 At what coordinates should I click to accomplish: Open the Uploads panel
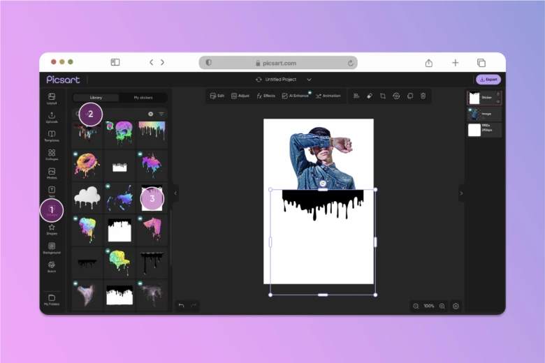[x=52, y=117]
